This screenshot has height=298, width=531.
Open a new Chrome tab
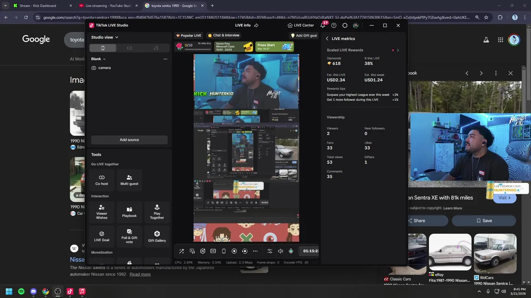tap(212, 6)
